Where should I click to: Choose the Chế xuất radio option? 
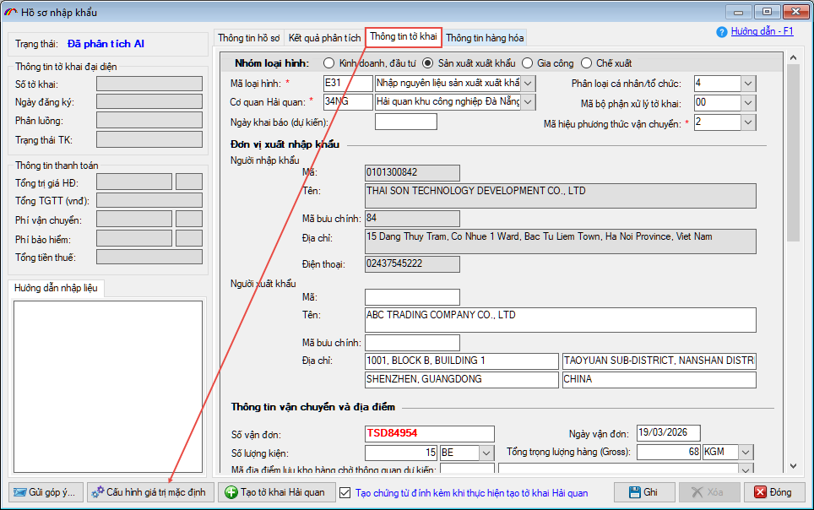587,63
